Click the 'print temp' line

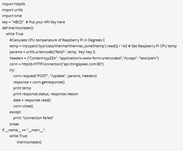click(x=22, y=88)
